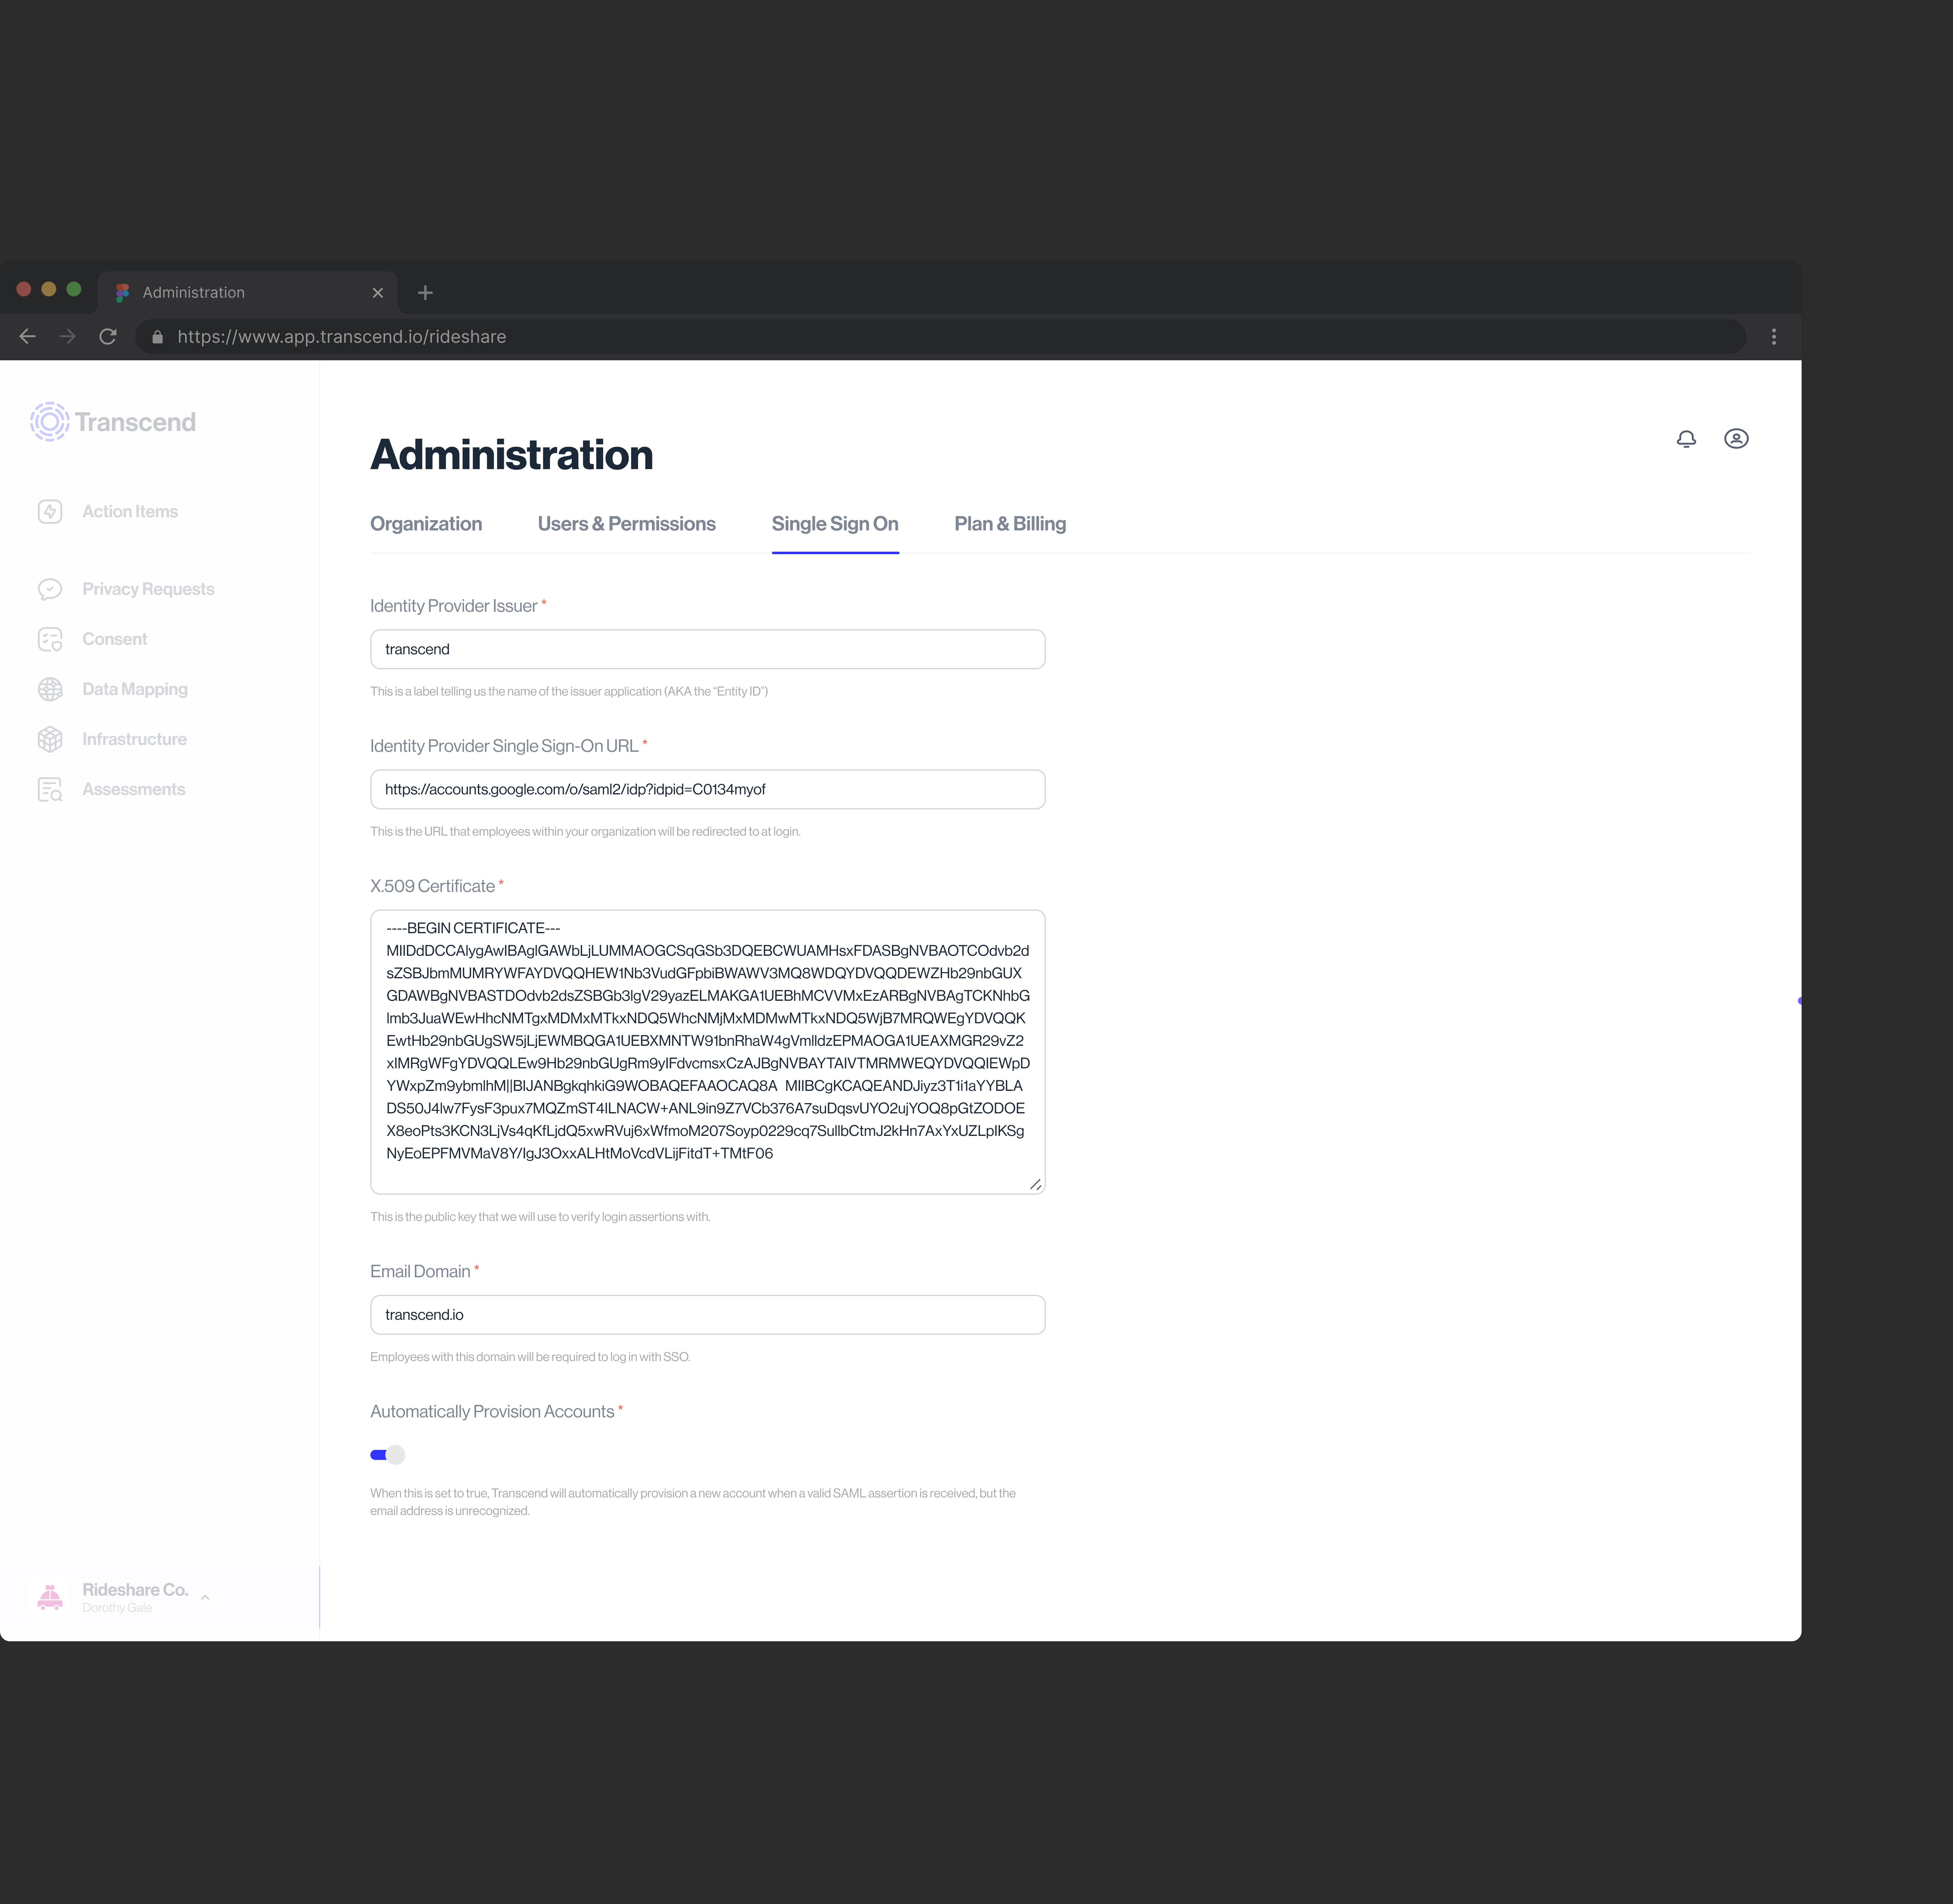The width and height of the screenshot is (1953, 1904).
Task: Go to the Plan & Billing tab
Action: pyautogui.click(x=1010, y=524)
